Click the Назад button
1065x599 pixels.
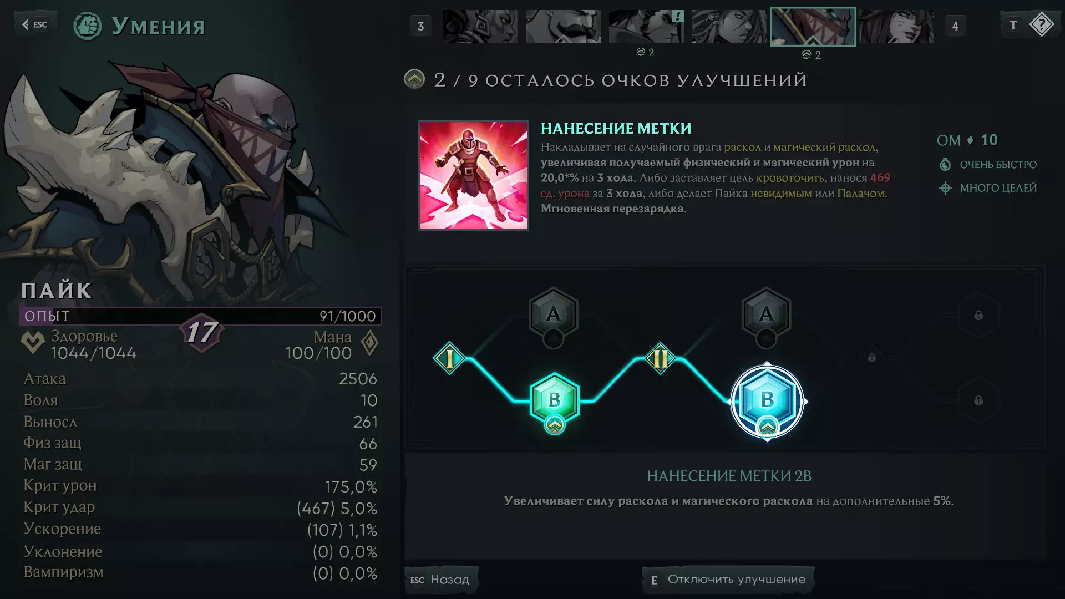(x=440, y=580)
